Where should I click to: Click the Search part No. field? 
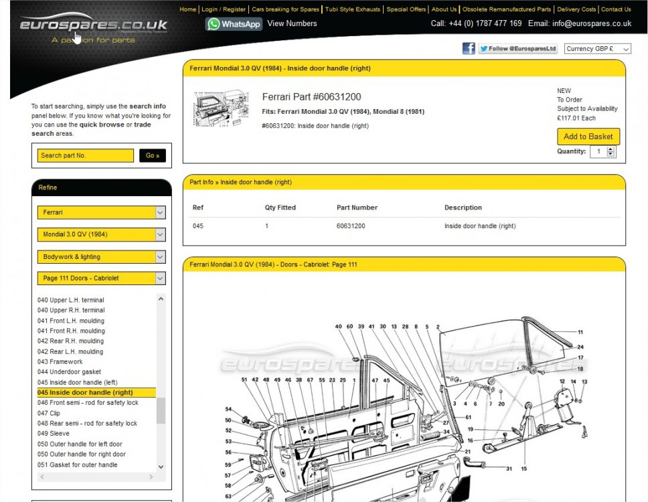[x=86, y=155]
